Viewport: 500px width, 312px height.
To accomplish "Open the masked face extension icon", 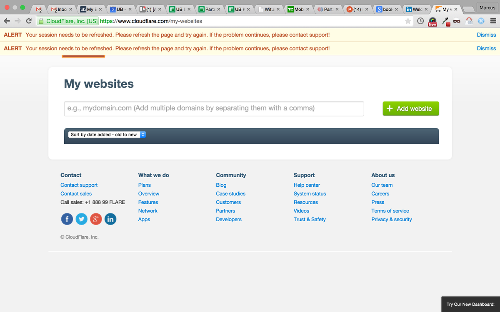I will (x=457, y=21).
